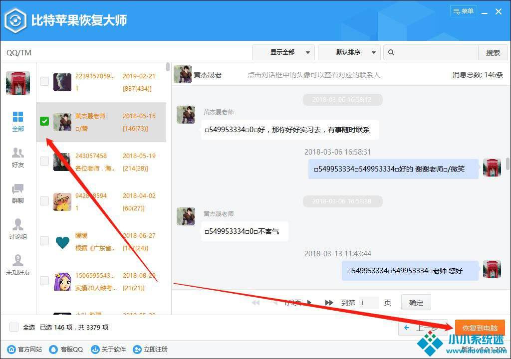
Task: Toggle the 全选 checkbox
Action: (13, 327)
